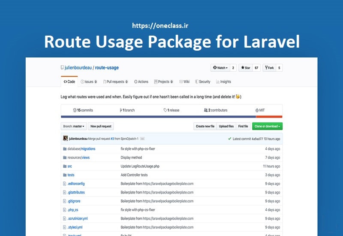Fork the repository
This screenshot has width=343, height=236.
click(269, 68)
